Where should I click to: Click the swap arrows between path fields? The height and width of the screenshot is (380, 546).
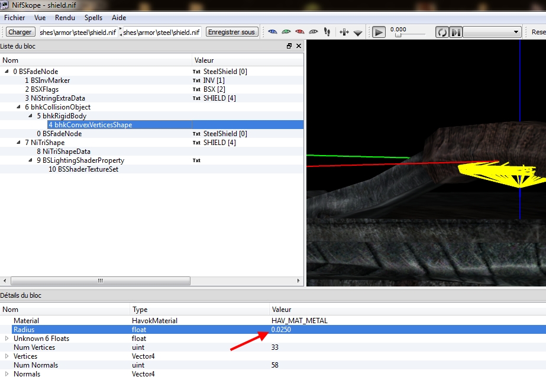click(x=121, y=32)
